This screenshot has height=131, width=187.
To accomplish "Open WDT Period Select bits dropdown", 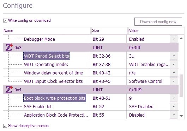I will pos(174,56).
